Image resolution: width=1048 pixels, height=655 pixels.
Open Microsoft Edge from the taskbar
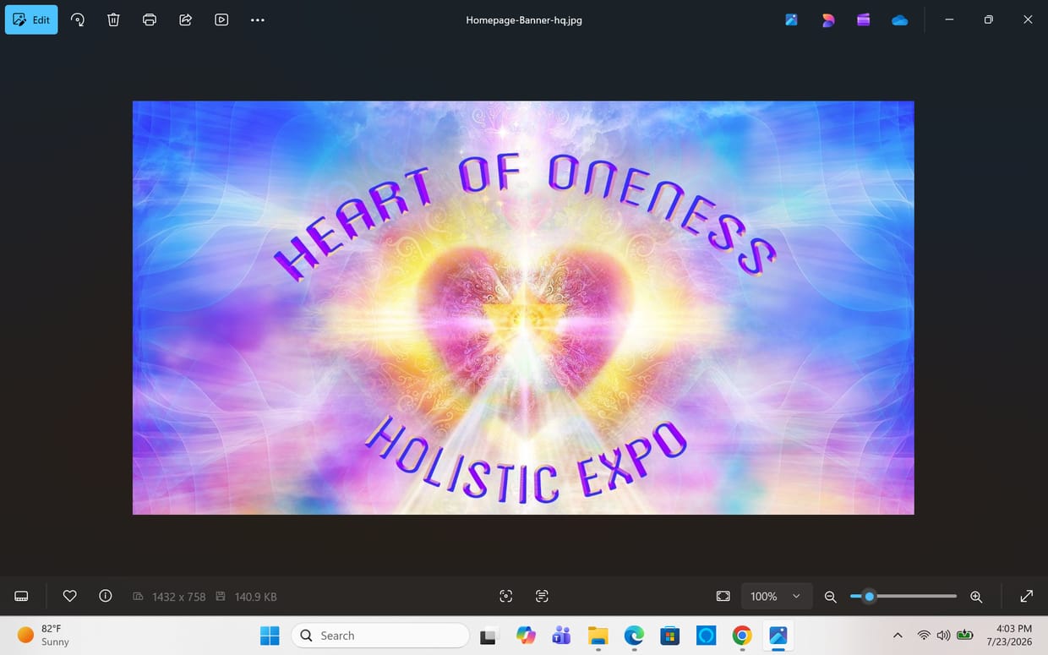click(x=634, y=636)
